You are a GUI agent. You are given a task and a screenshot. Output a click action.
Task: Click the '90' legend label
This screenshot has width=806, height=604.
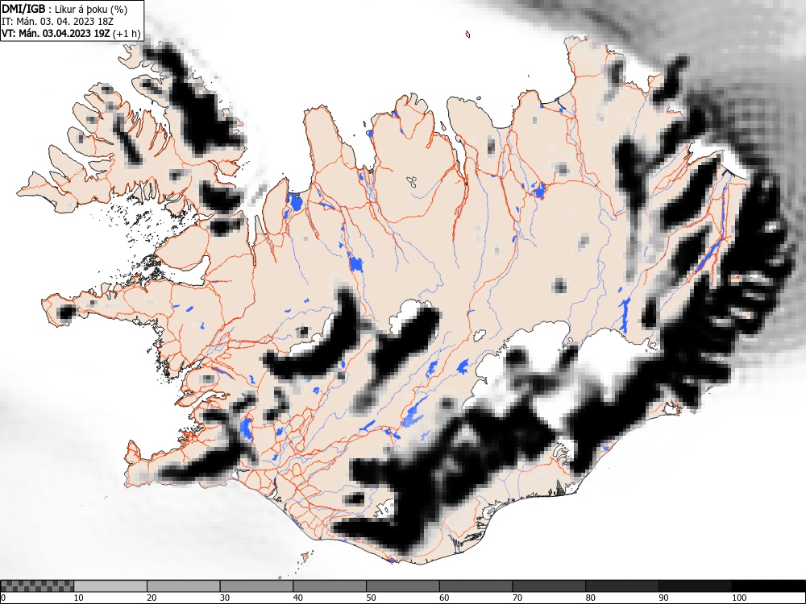pyautogui.click(x=663, y=598)
